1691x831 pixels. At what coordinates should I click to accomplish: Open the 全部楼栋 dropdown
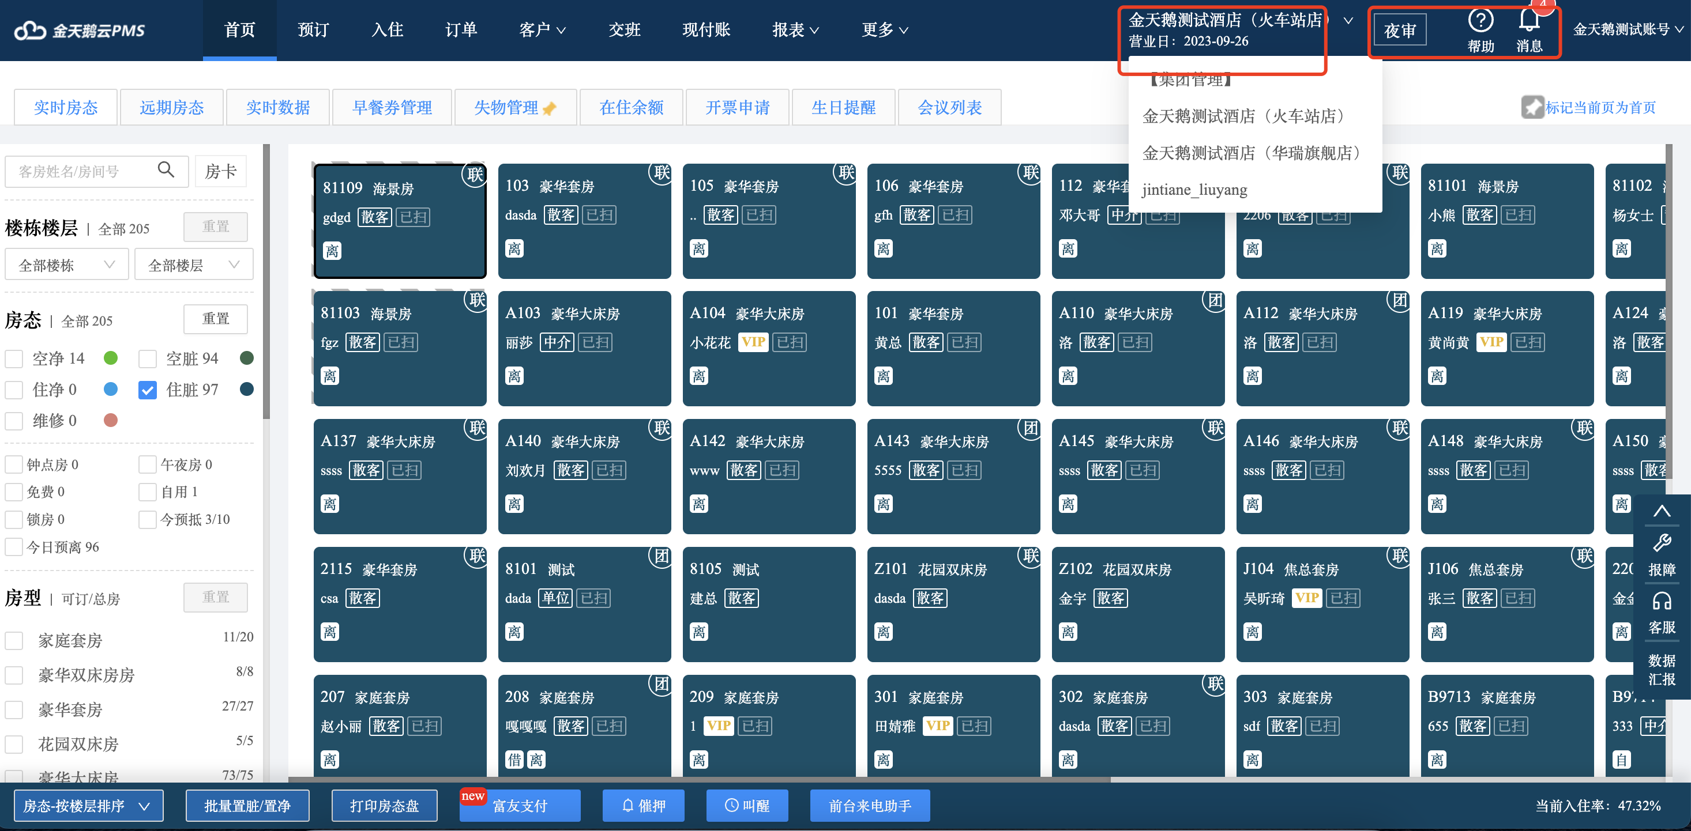(x=67, y=265)
